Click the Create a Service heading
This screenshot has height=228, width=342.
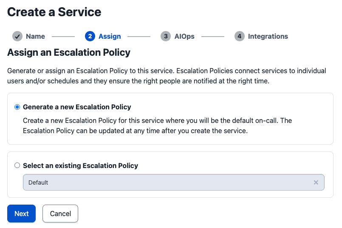pyautogui.click(x=54, y=12)
